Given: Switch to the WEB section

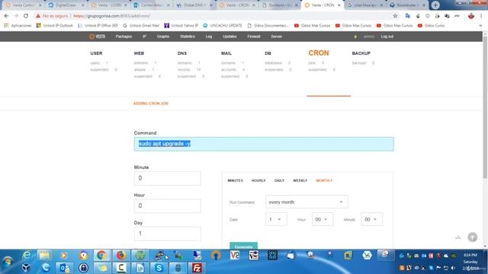Looking at the screenshot, I should [x=139, y=53].
